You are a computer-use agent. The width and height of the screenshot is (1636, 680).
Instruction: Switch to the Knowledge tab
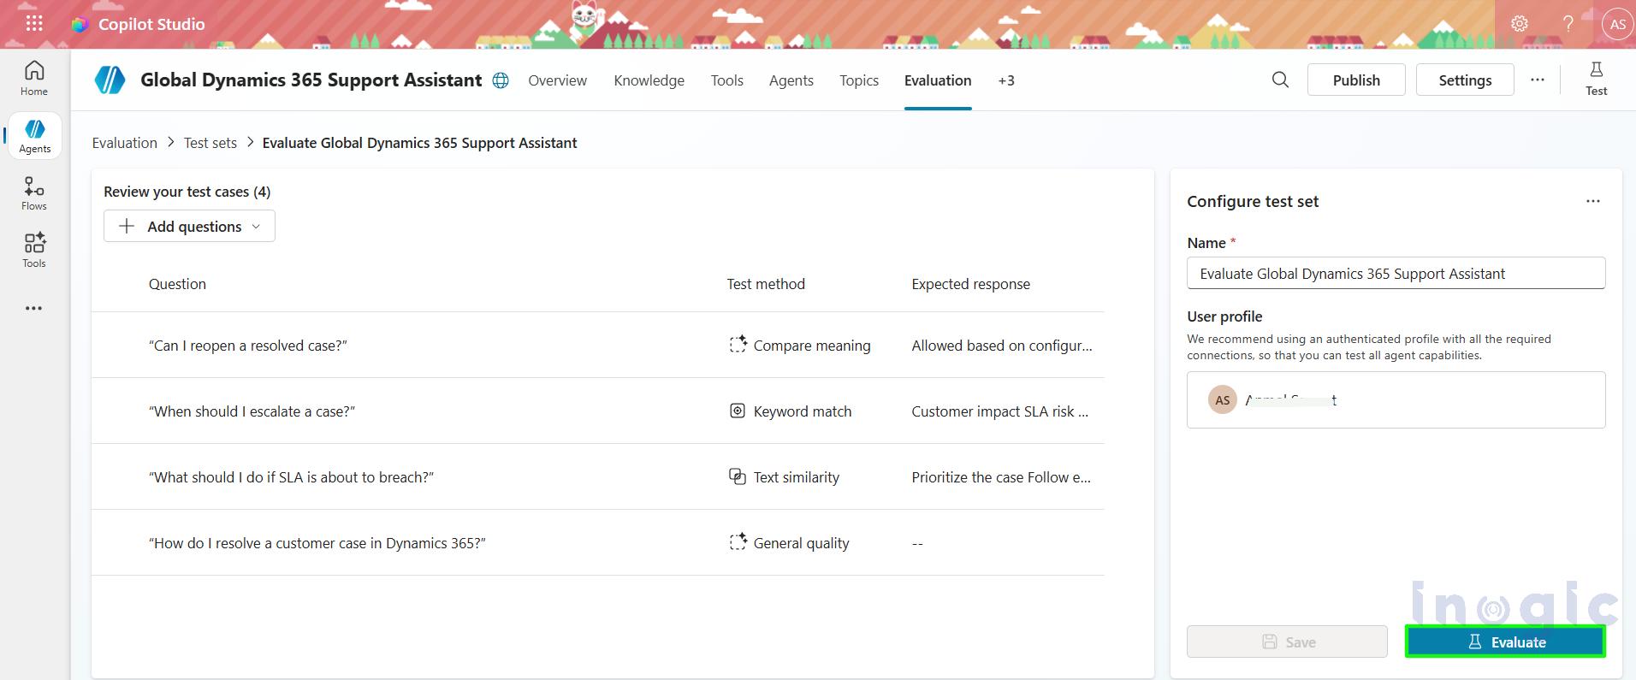pos(649,80)
